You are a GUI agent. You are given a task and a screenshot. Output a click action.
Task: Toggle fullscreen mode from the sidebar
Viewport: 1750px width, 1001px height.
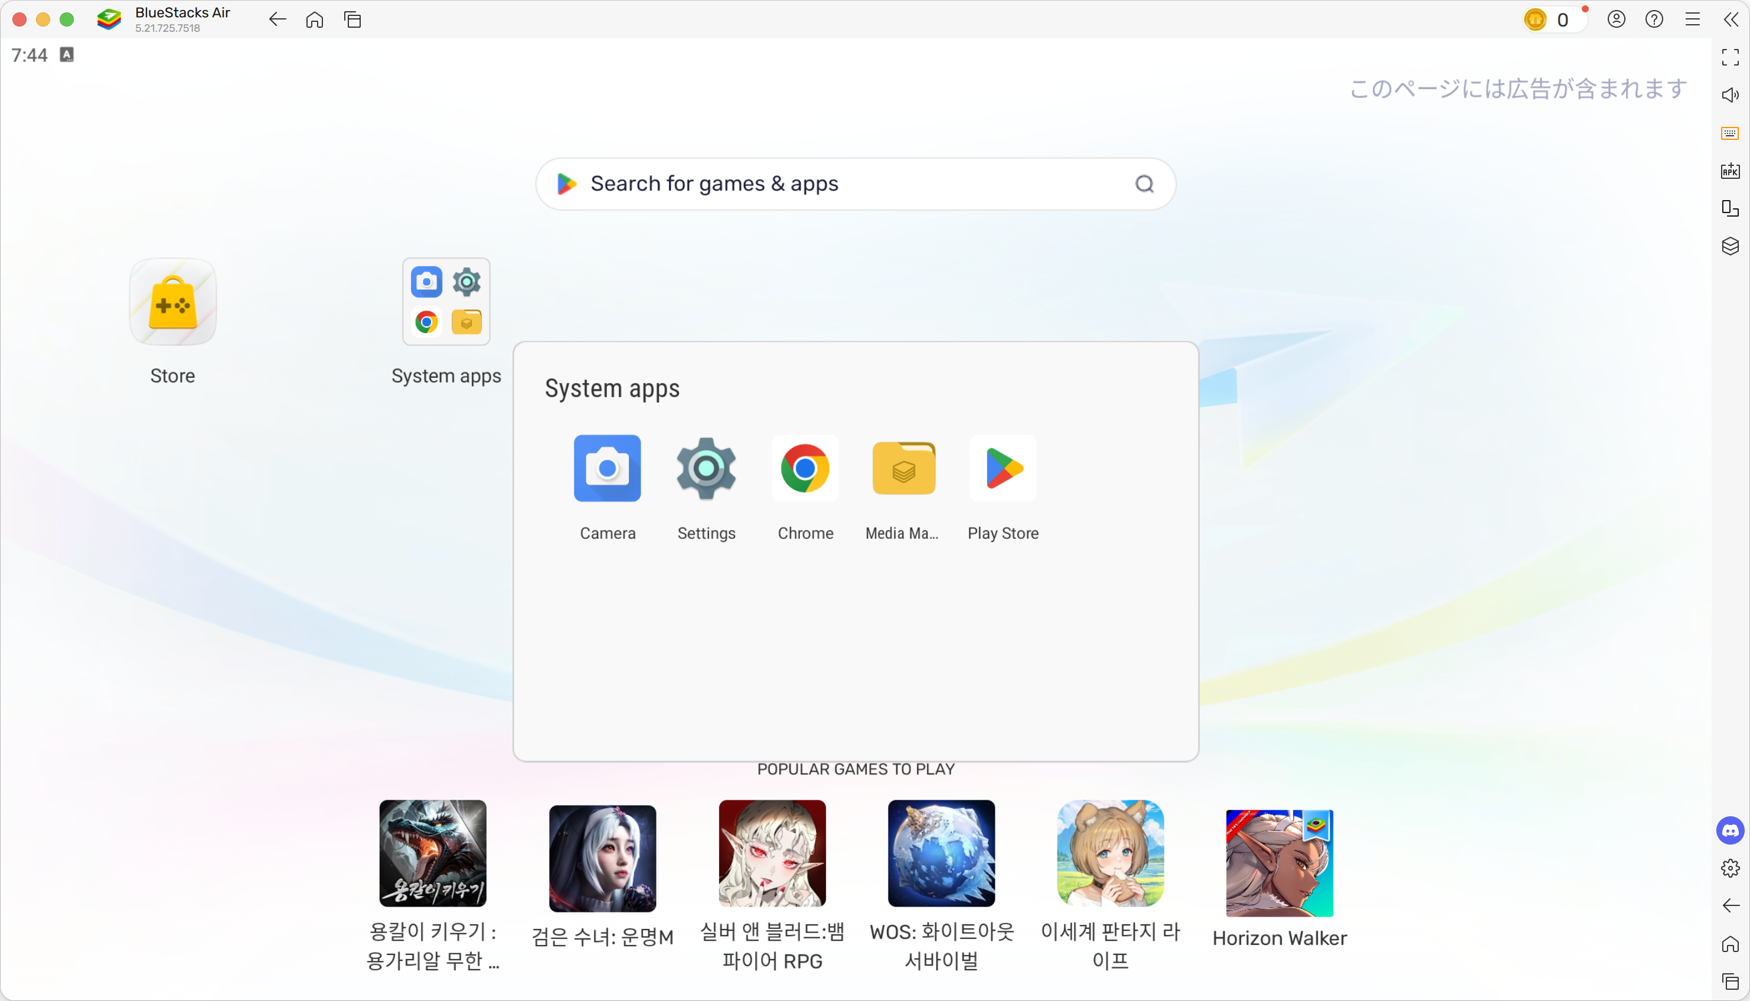(1729, 57)
